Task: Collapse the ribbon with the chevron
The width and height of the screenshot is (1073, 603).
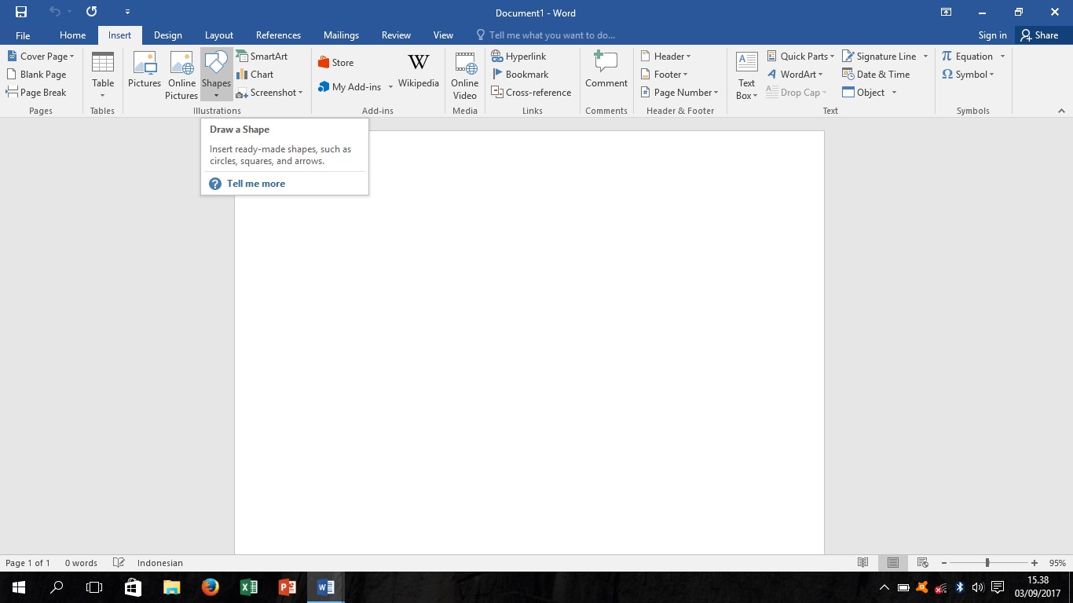Action: coord(1061,111)
